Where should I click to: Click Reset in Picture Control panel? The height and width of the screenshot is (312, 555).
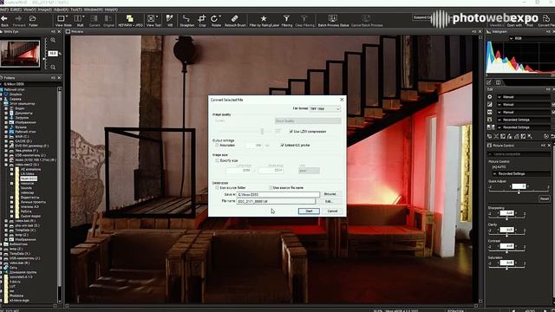tap(544, 198)
